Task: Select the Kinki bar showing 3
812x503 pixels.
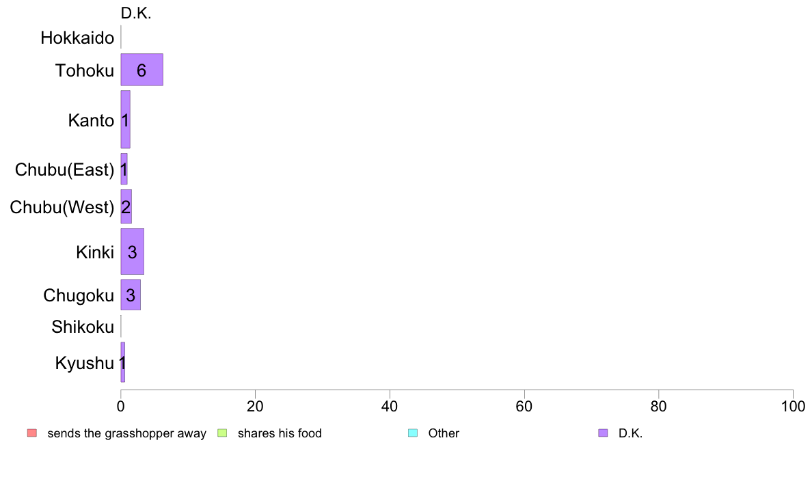Action: tap(132, 251)
